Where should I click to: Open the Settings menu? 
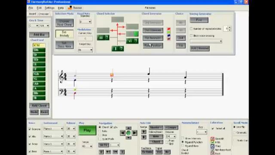pos(50,8)
